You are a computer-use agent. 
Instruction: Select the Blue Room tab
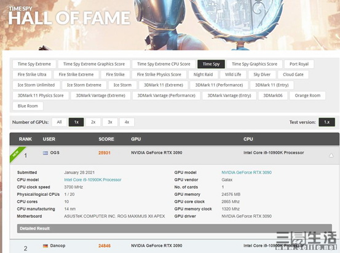coord(28,106)
